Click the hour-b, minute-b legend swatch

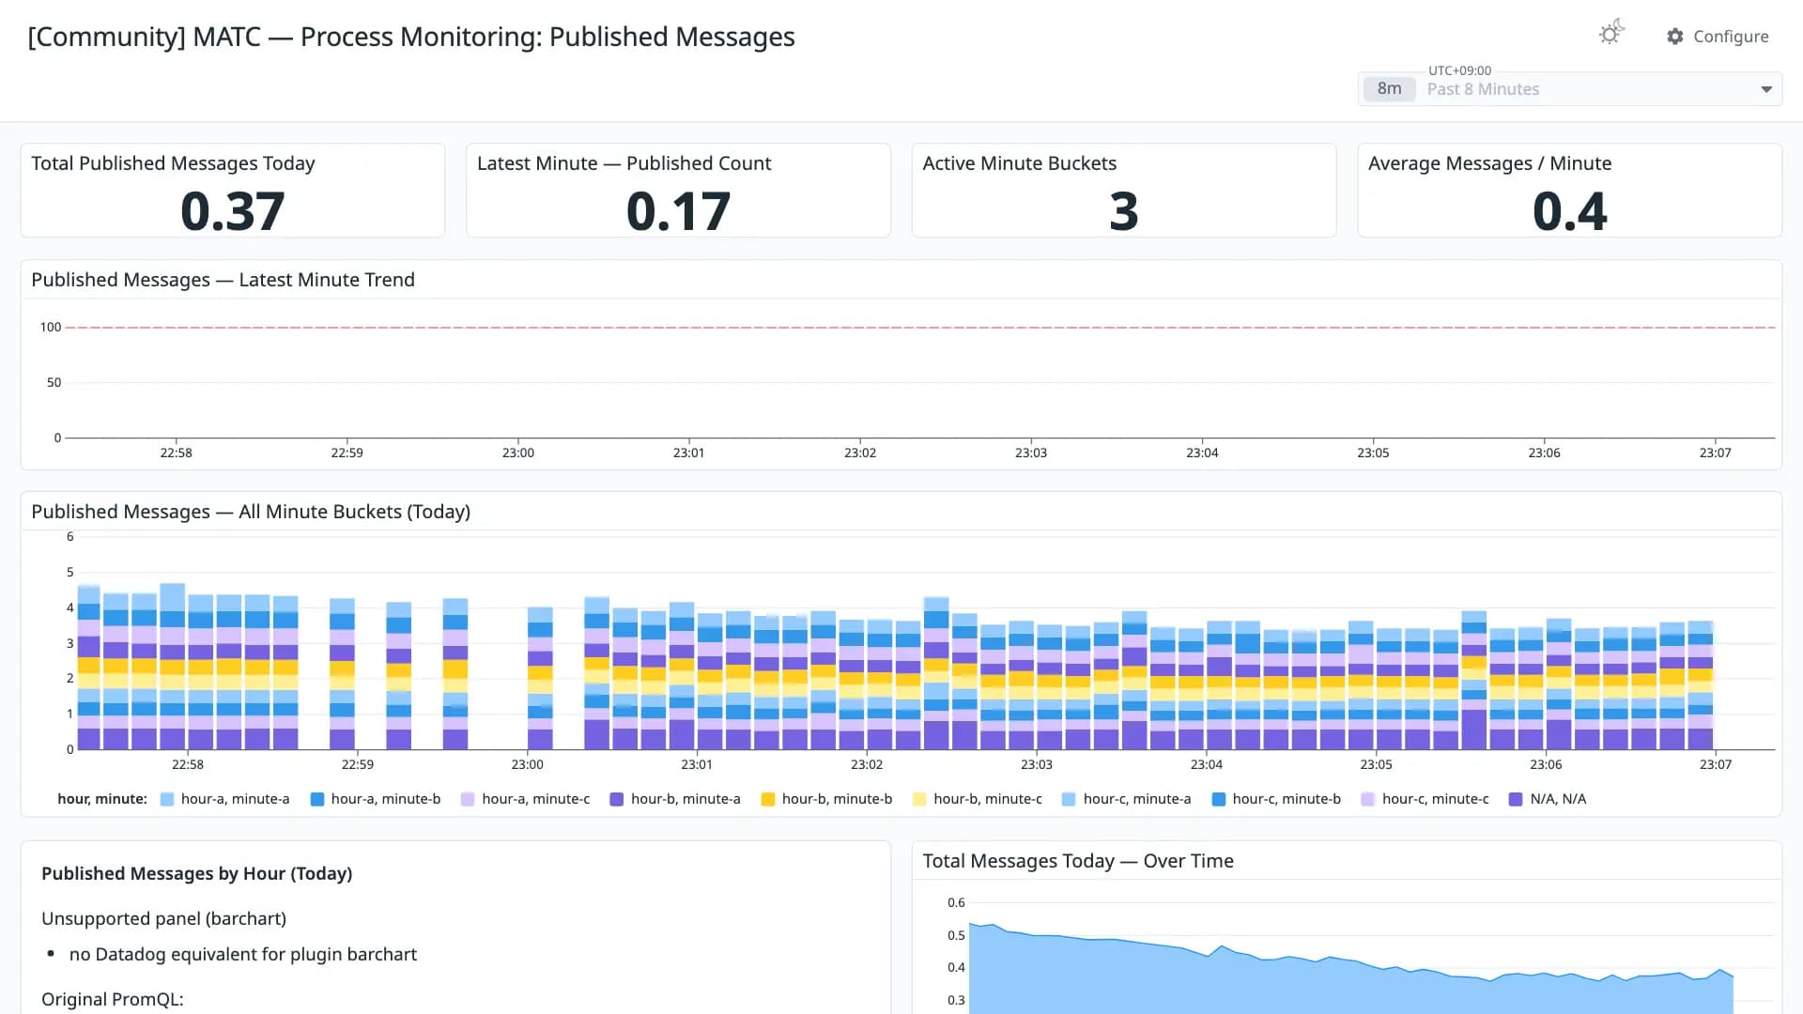coord(768,799)
